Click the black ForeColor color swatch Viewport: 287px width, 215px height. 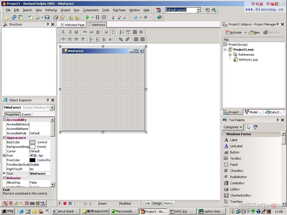click(33, 160)
